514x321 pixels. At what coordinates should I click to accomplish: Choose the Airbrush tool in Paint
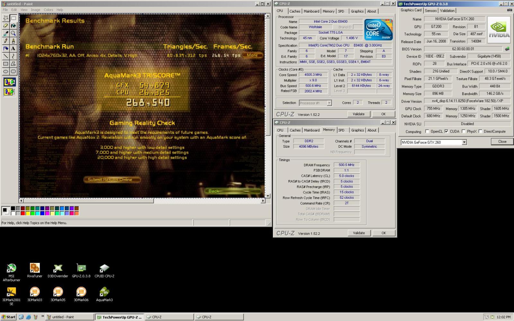click(x=6, y=48)
